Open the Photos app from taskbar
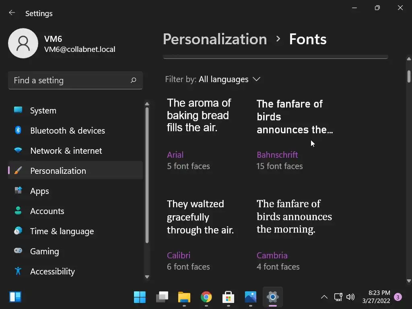 [250, 297]
